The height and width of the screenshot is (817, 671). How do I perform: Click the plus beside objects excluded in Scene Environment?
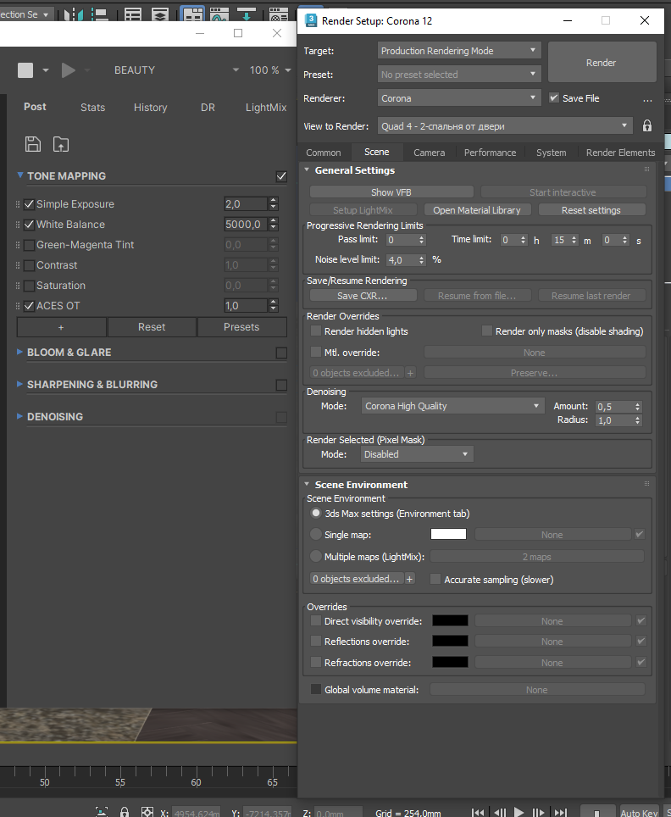tap(410, 579)
